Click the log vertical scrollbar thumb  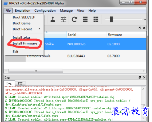click(x=143, y=106)
